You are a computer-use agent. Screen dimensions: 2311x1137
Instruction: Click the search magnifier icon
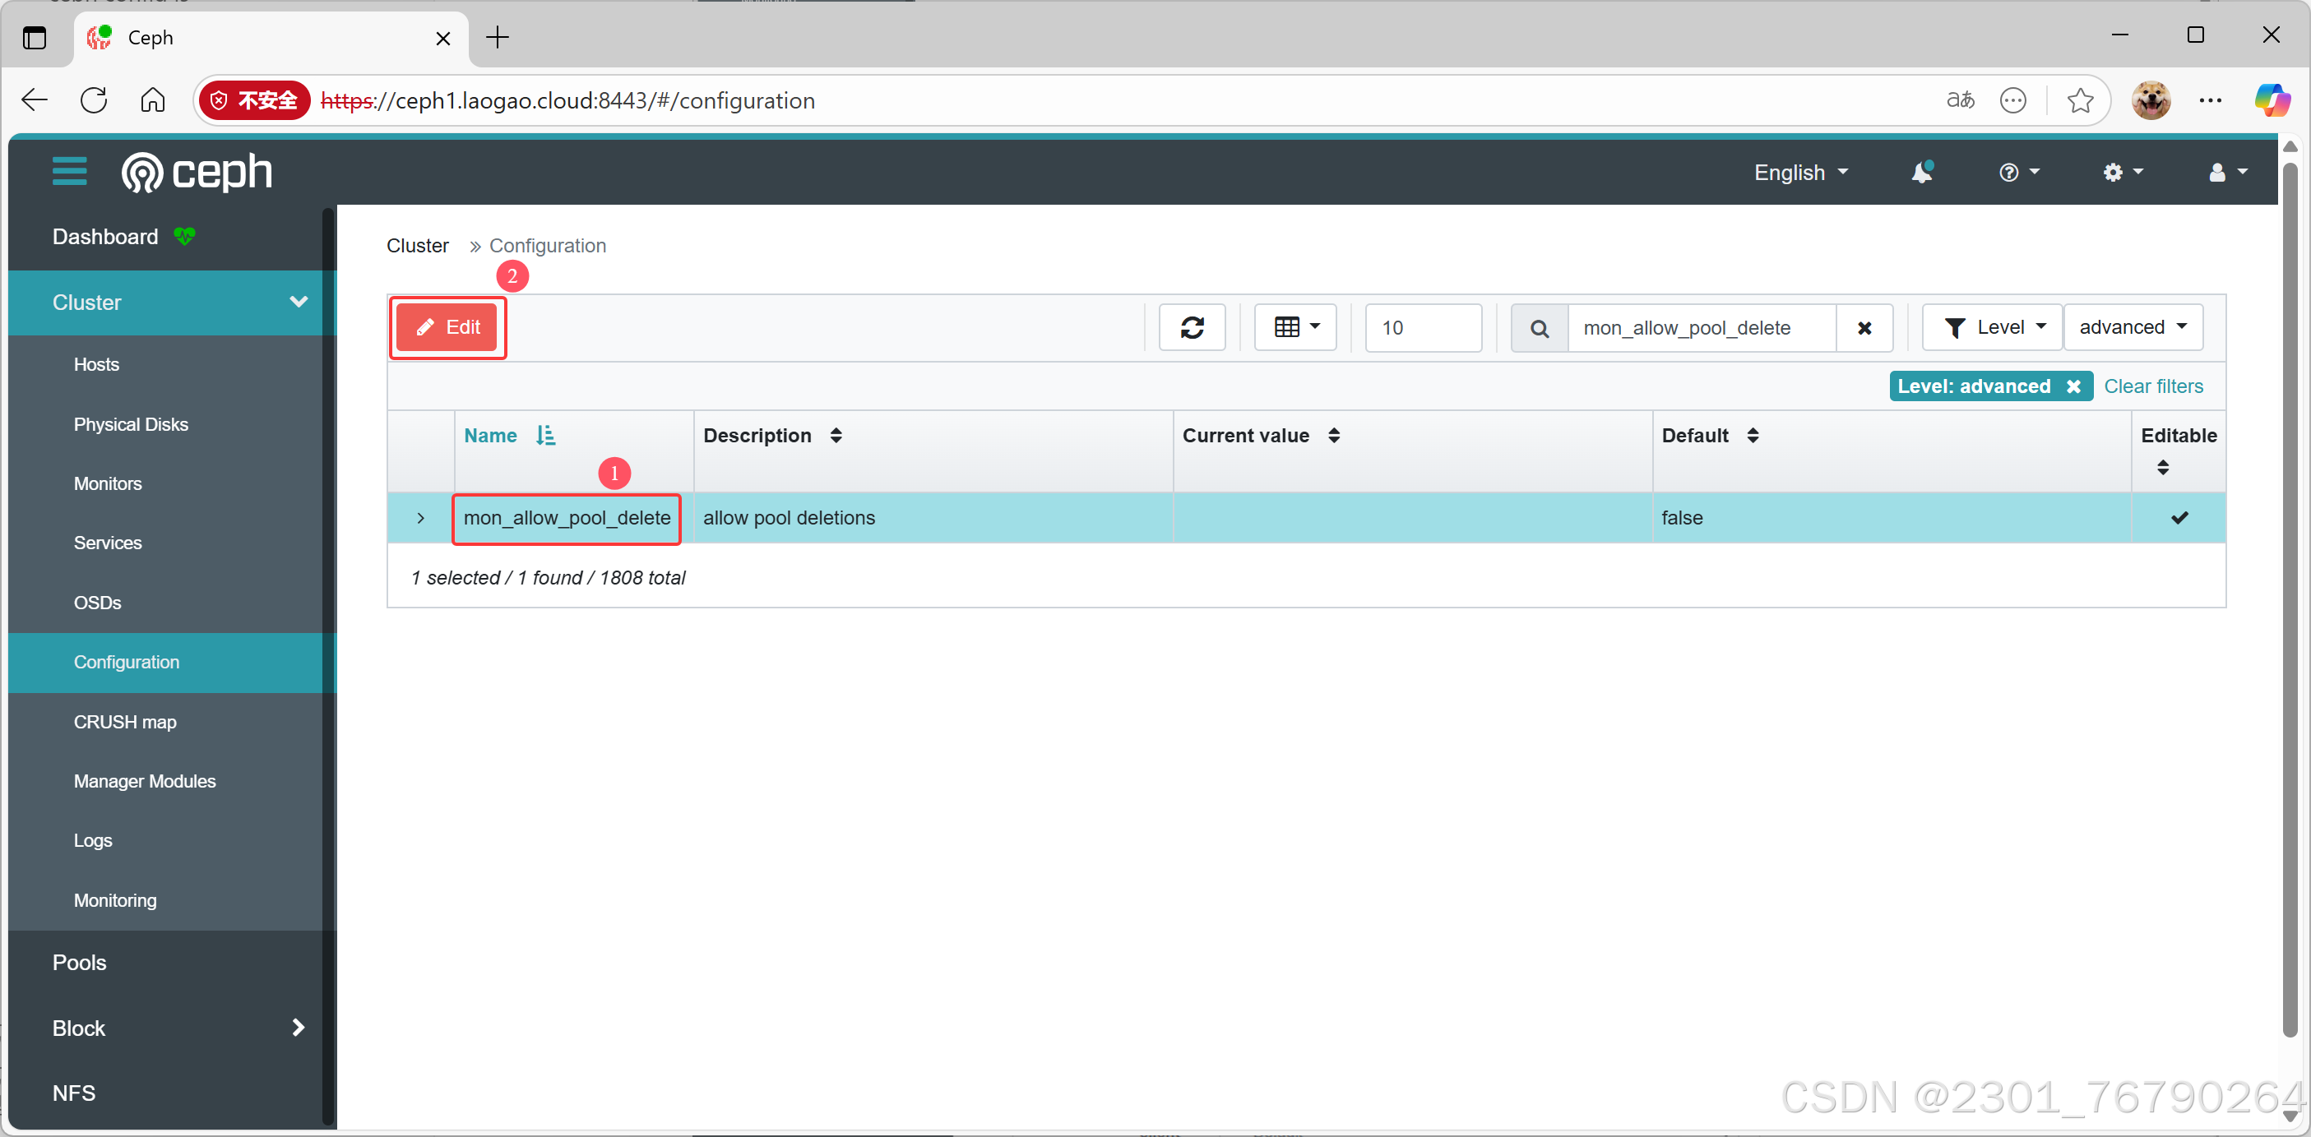pos(1539,328)
